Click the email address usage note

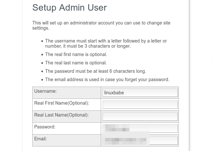pos(107,80)
